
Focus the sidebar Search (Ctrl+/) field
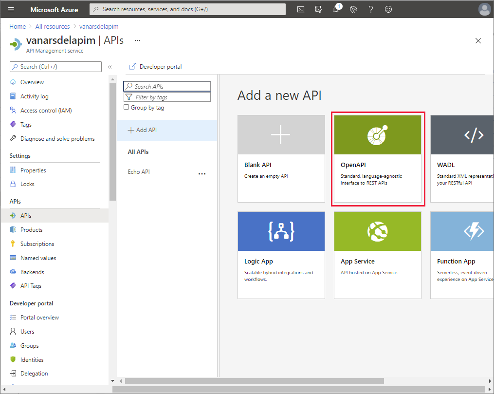(56, 67)
